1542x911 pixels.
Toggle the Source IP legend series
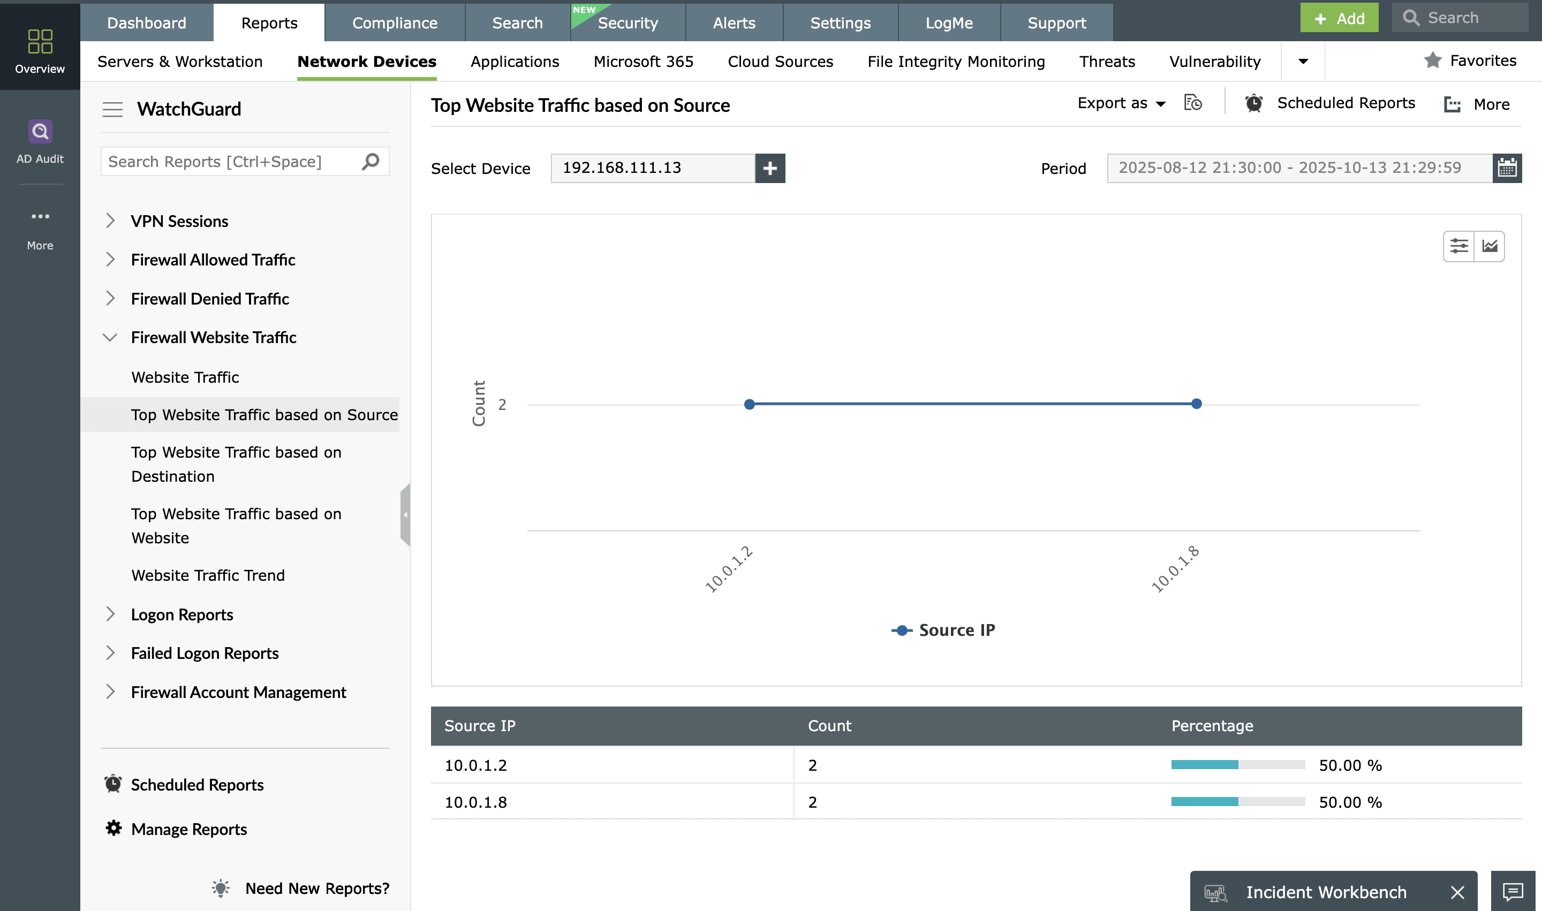tap(943, 630)
